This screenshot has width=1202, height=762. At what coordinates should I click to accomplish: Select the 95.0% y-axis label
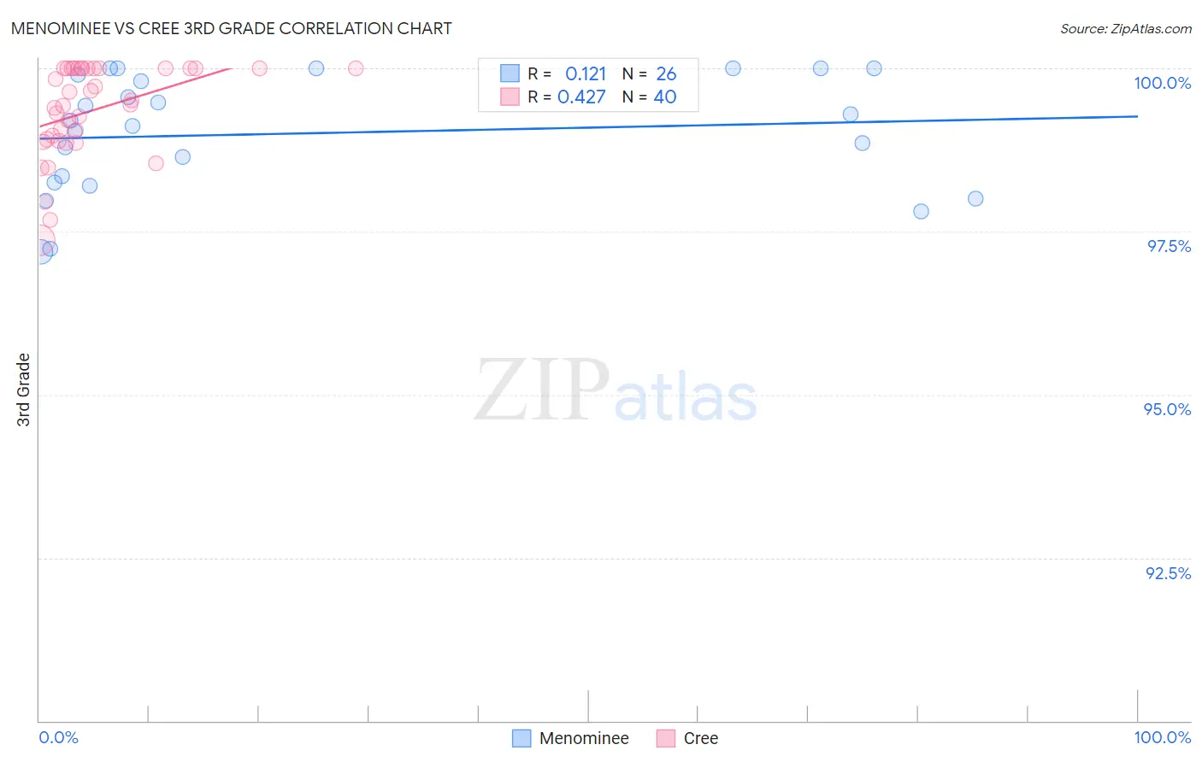pyautogui.click(x=1167, y=409)
